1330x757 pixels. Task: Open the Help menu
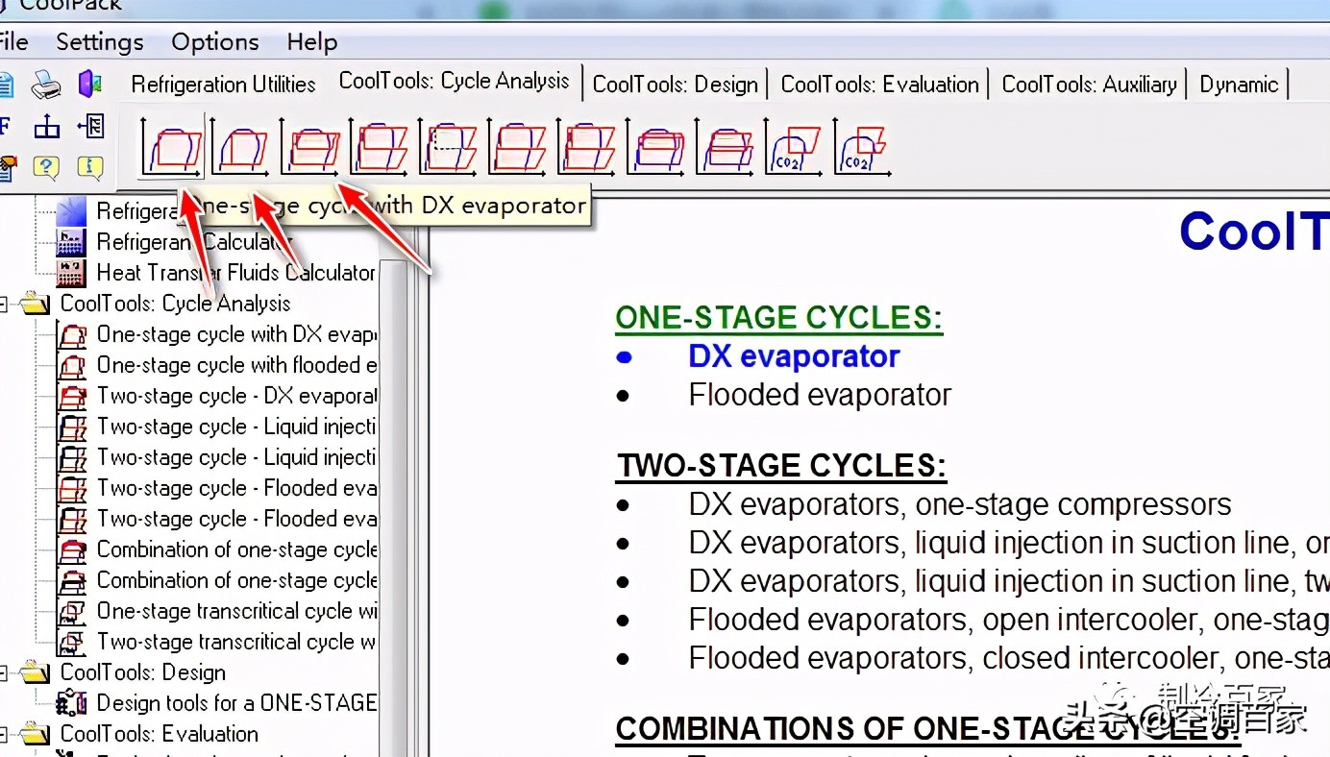tap(312, 42)
